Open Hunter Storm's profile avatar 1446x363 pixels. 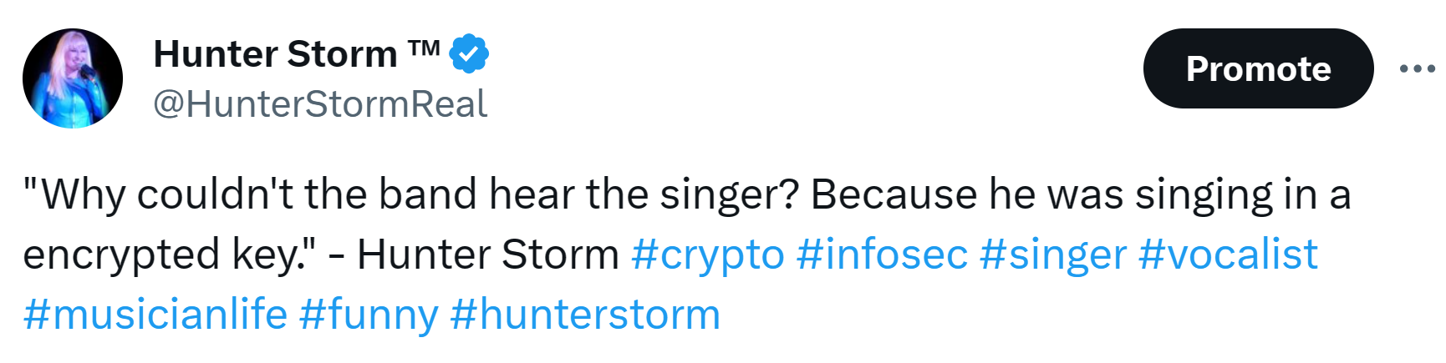pyautogui.click(x=73, y=78)
